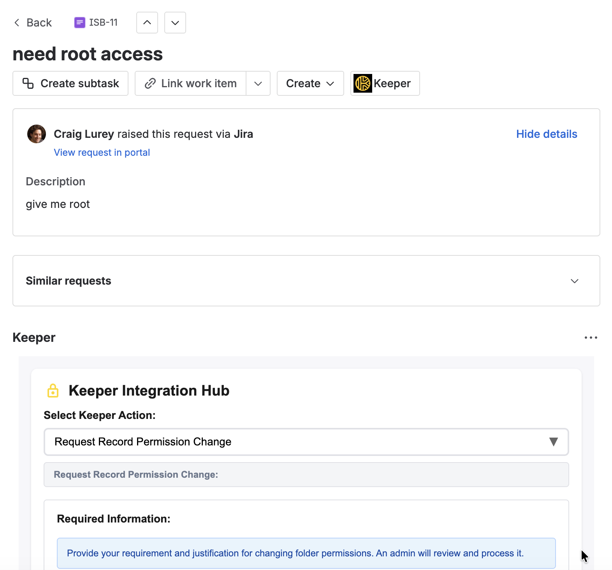Viewport: 612px width, 570px height.
Task: Click the issue title 'need root access'
Action: pos(88,54)
